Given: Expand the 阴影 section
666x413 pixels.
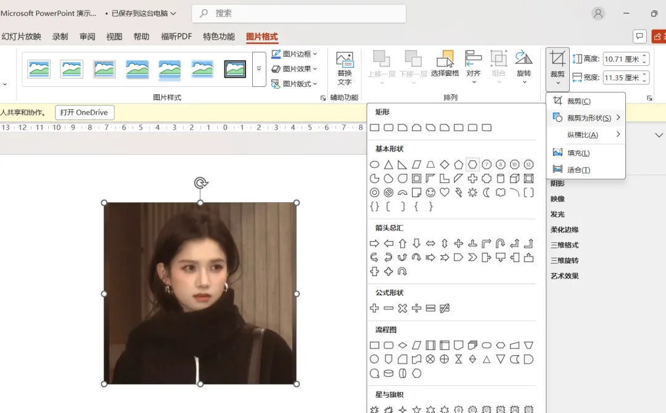Looking at the screenshot, I should [557, 183].
